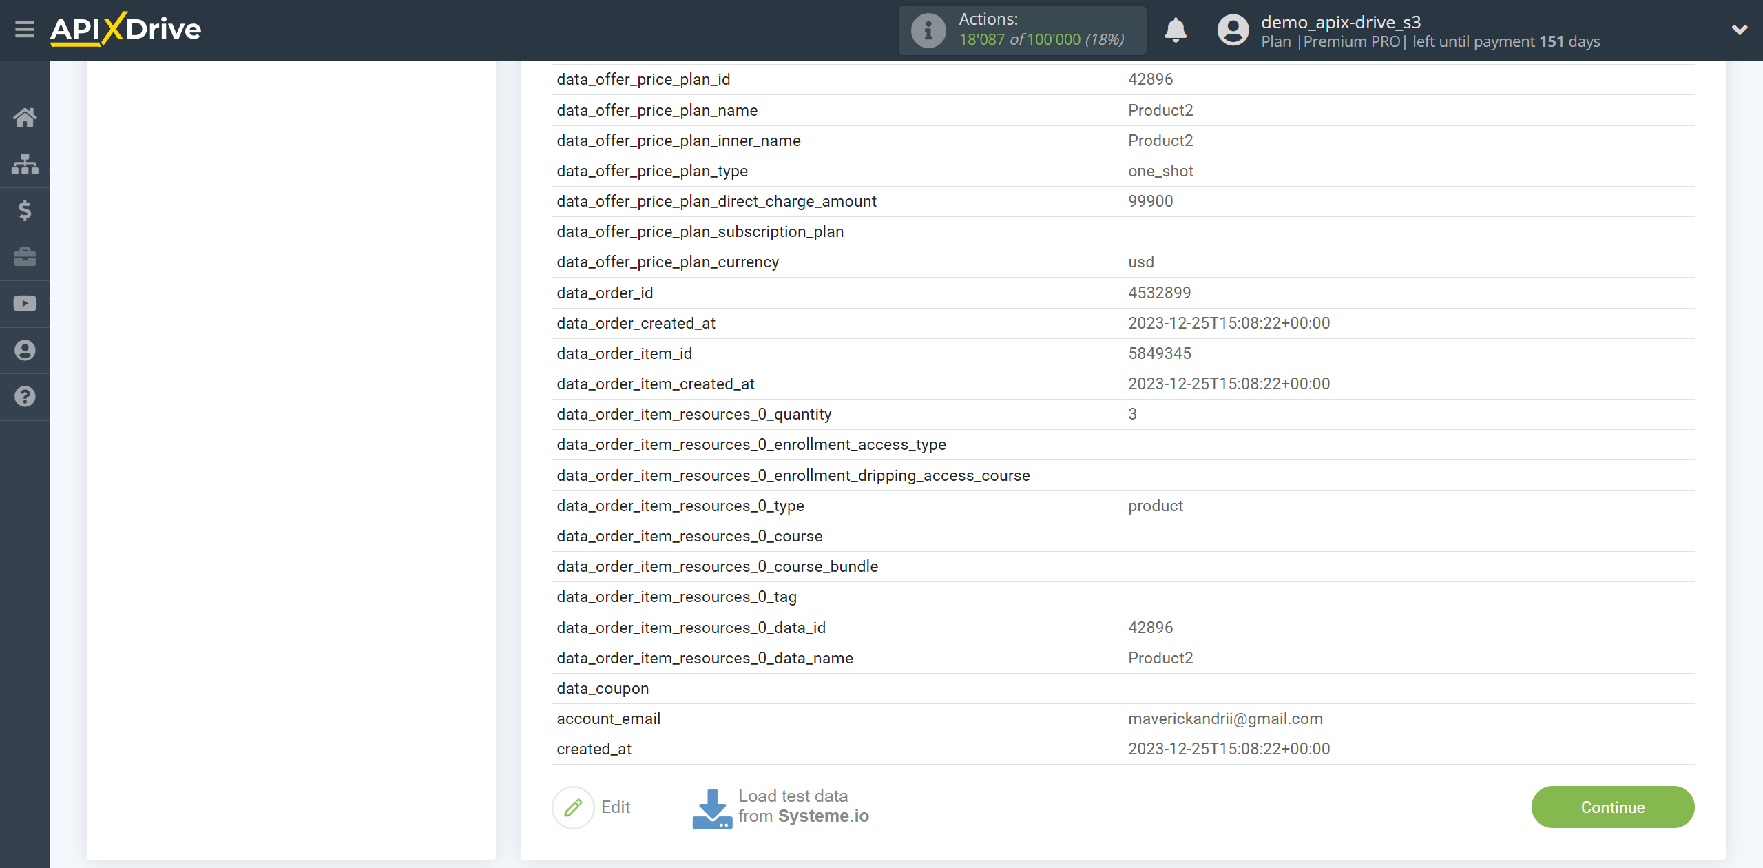Viewport: 1763px width, 868px height.
Task: Select the data_offer_price_plan_currency field name
Action: coord(667,262)
